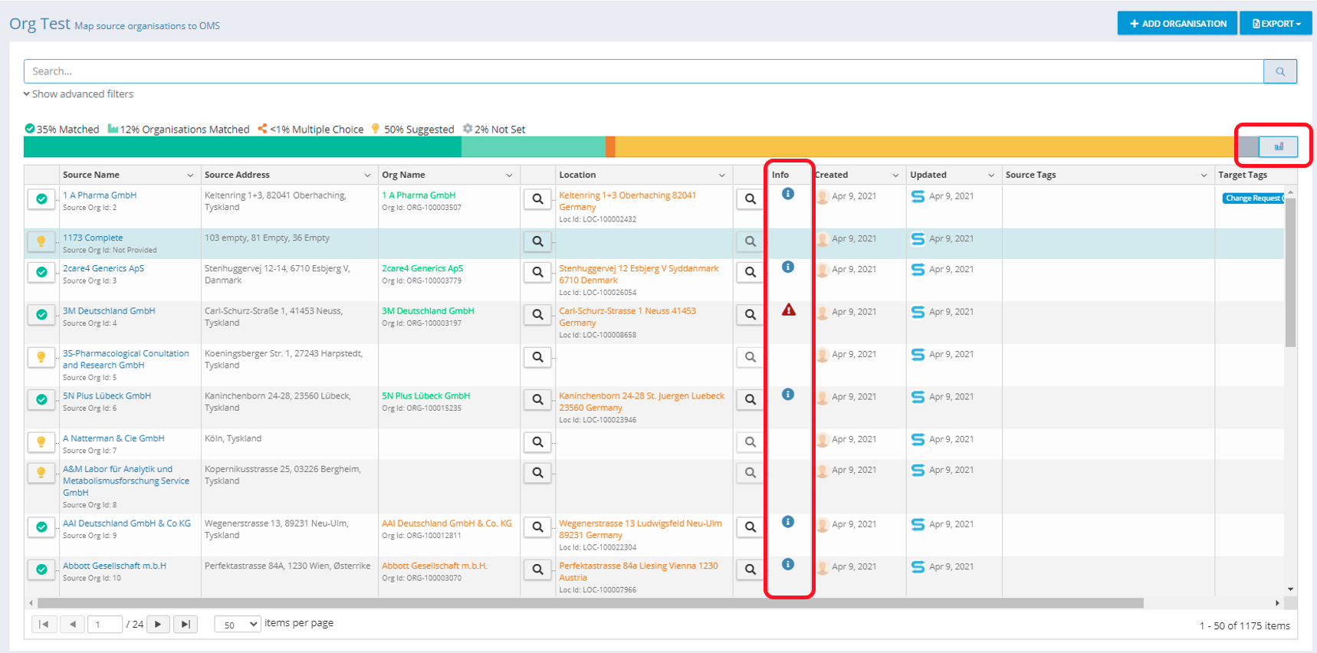Jump to the last page
The width and height of the screenshot is (1317, 653).
tap(186, 625)
